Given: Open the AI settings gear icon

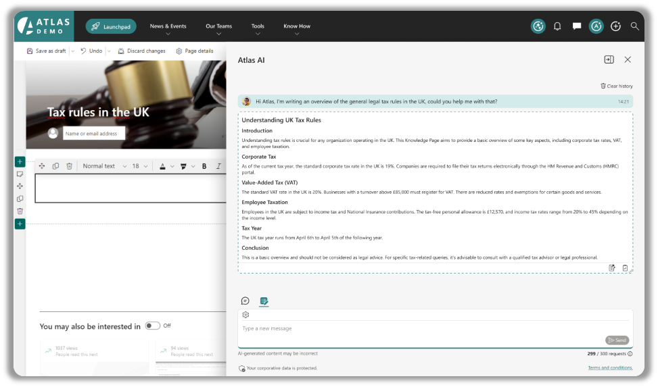Looking at the screenshot, I should (246, 315).
